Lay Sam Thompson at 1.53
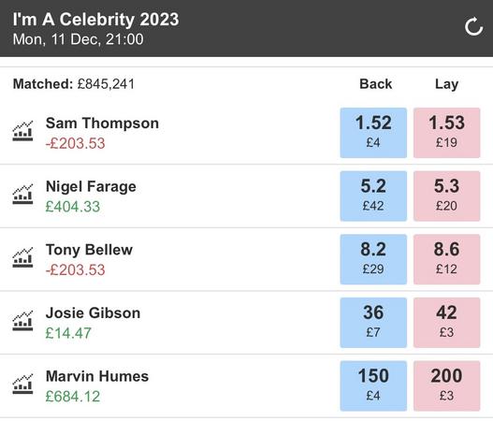Image resolution: width=493 pixels, height=421 pixels. (x=447, y=133)
